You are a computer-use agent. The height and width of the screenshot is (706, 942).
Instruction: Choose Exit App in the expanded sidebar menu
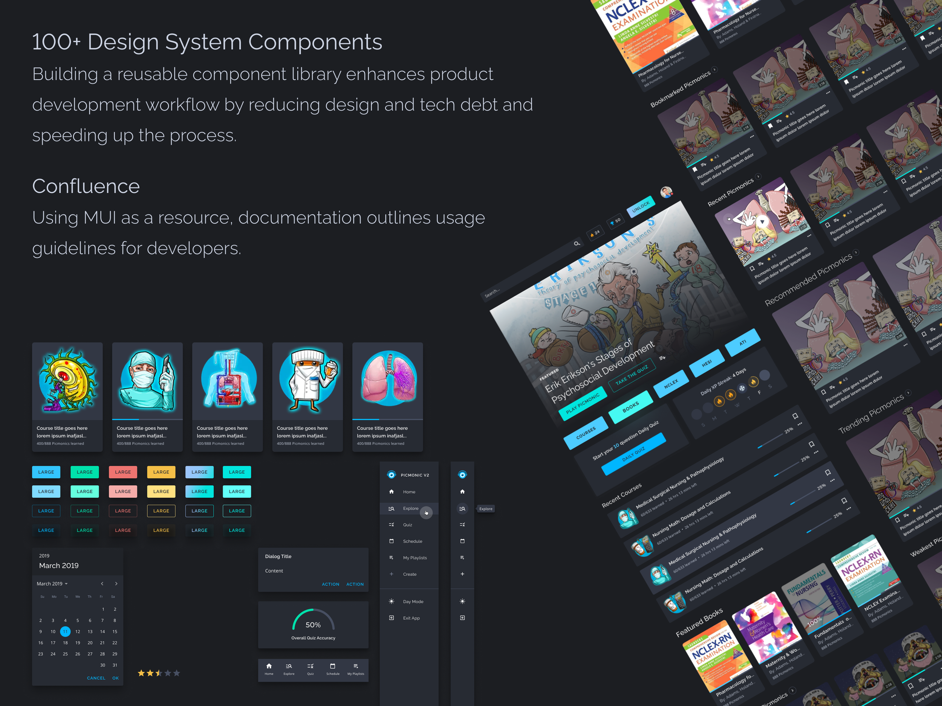click(409, 618)
